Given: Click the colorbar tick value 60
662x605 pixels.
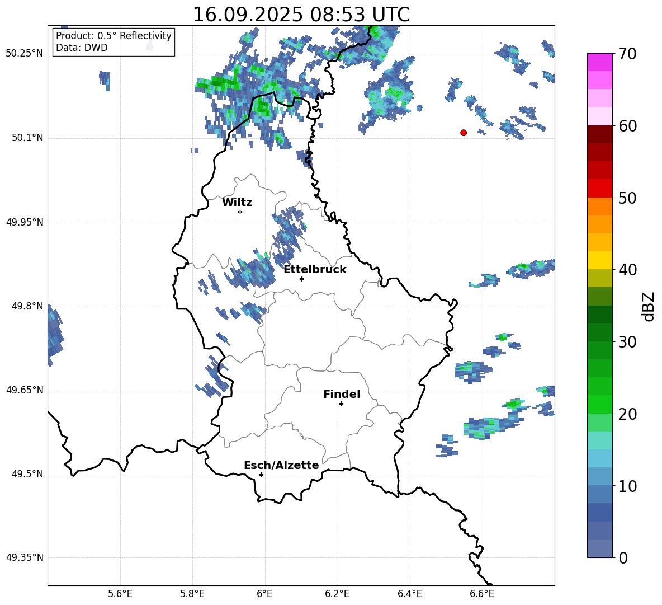Looking at the screenshot, I should click(x=627, y=126).
